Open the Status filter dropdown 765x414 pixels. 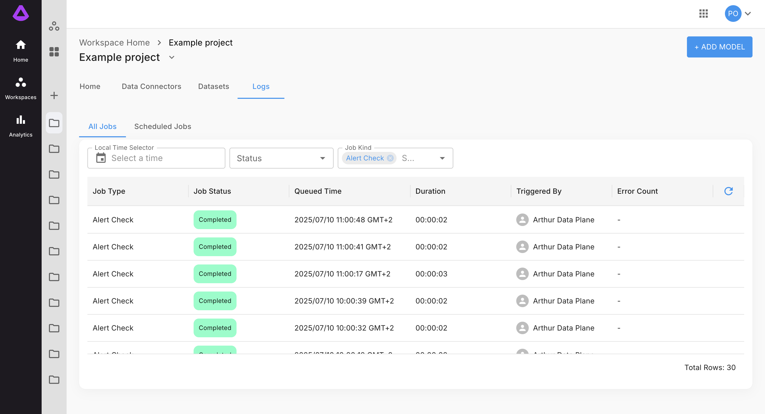click(281, 158)
